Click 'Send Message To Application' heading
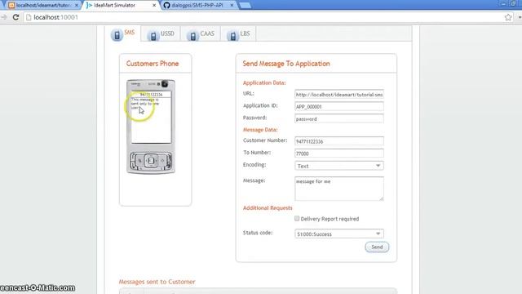Image resolution: width=522 pixels, height=294 pixels. (286, 64)
